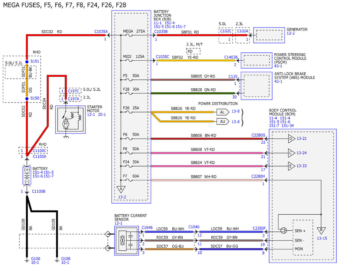Open the C197C connector link
The height and width of the screenshot is (265, 343).
[x=73, y=91]
